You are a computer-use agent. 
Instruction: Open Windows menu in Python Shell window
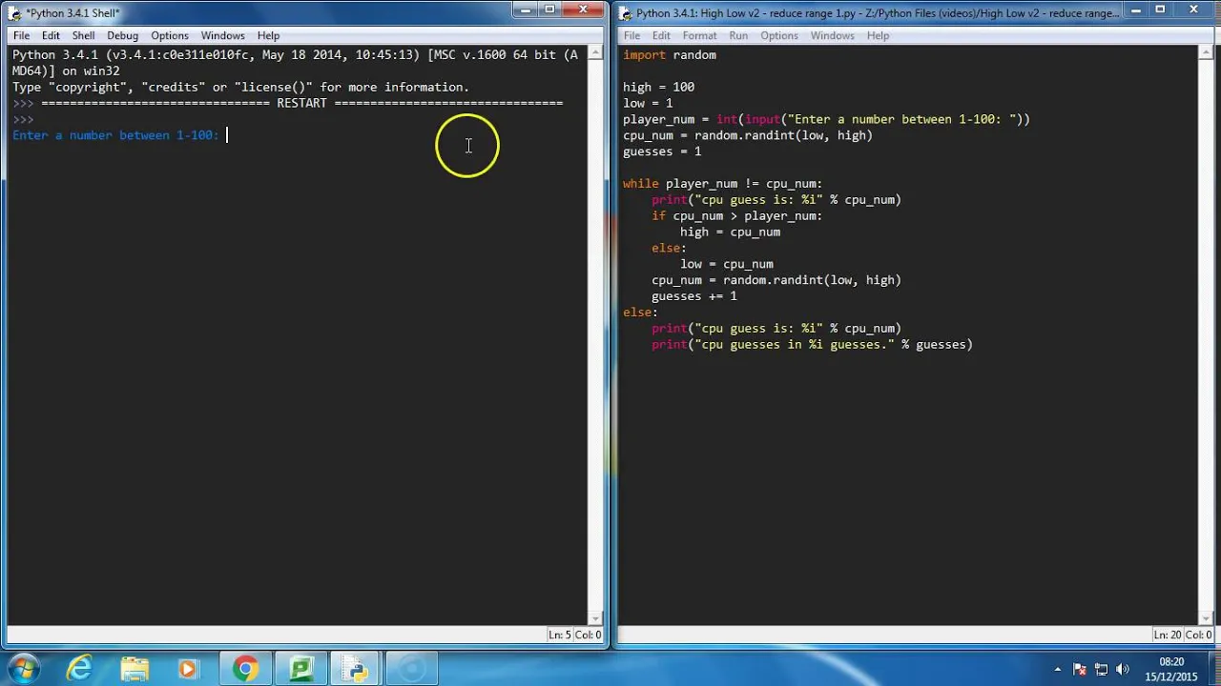[x=222, y=35]
